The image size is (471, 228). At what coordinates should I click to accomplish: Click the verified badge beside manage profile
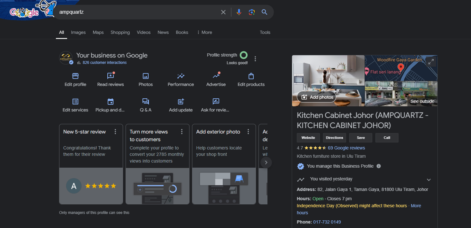point(301,166)
